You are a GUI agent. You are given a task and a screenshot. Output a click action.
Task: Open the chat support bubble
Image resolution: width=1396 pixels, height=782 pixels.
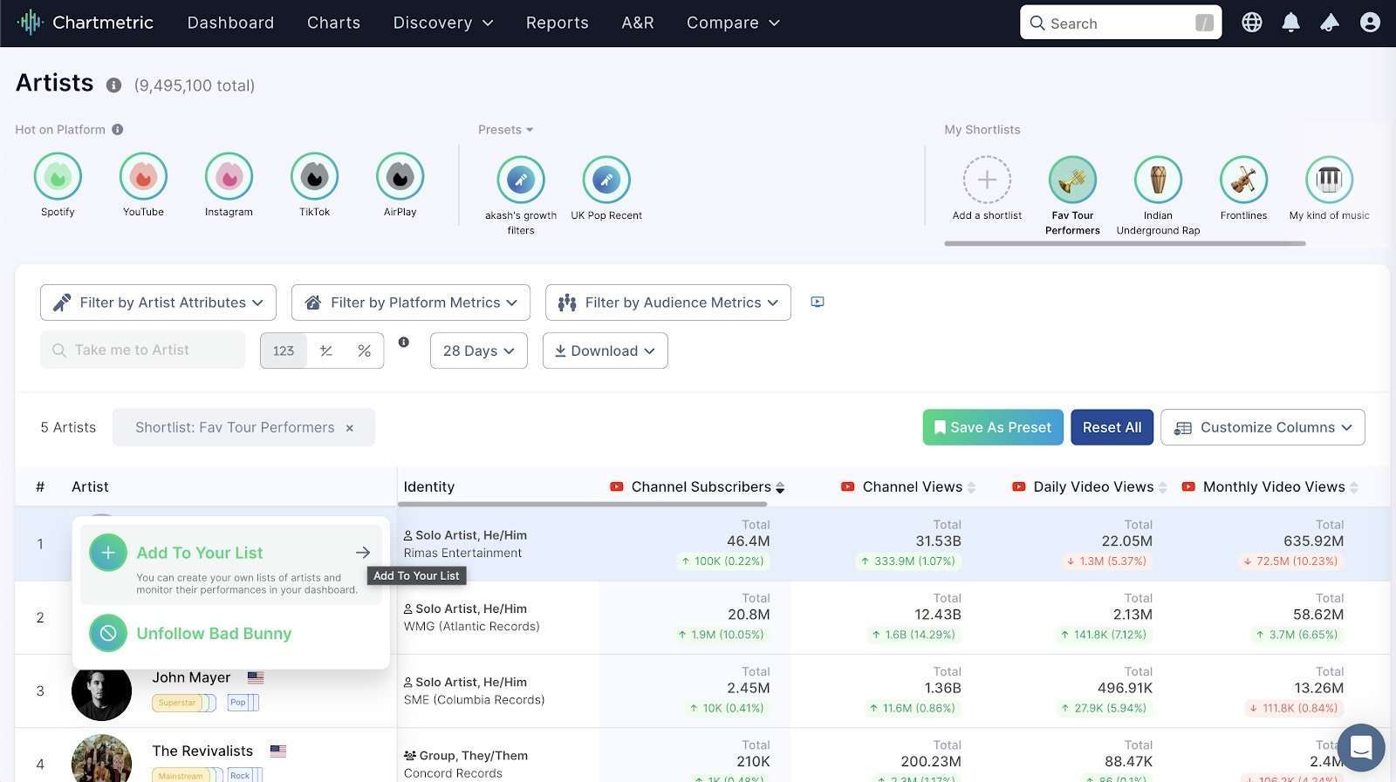pyautogui.click(x=1360, y=747)
